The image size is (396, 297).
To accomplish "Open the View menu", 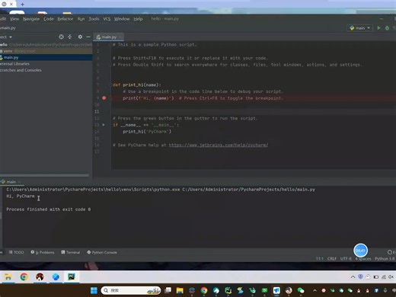I will coord(14,19).
